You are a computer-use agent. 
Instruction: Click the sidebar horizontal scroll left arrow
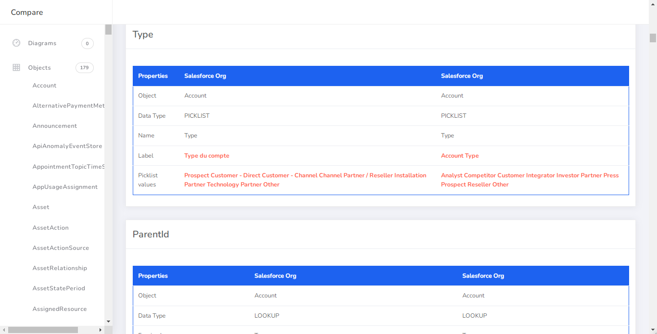tap(4, 330)
